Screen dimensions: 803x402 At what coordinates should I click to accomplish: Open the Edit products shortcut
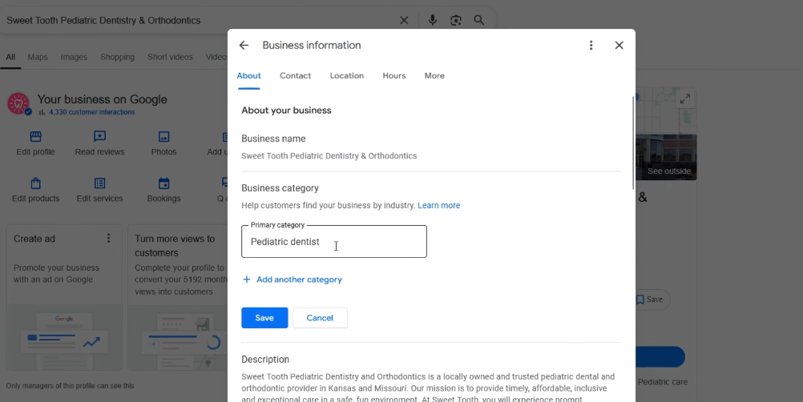click(x=35, y=191)
